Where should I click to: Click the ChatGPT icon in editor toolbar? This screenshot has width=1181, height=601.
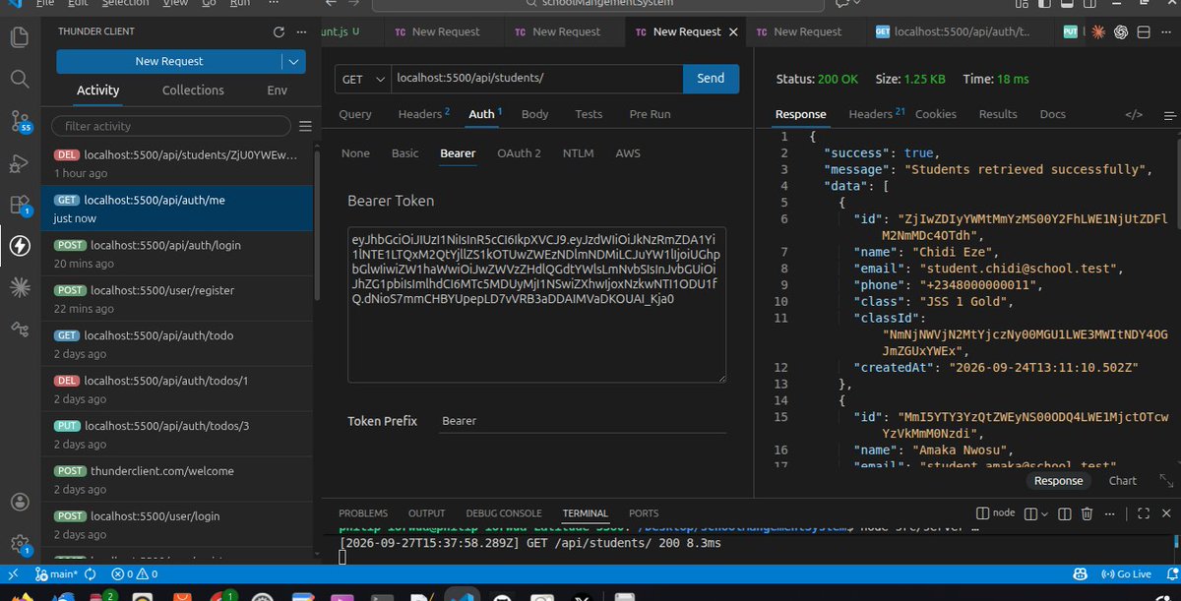click(x=1120, y=31)
